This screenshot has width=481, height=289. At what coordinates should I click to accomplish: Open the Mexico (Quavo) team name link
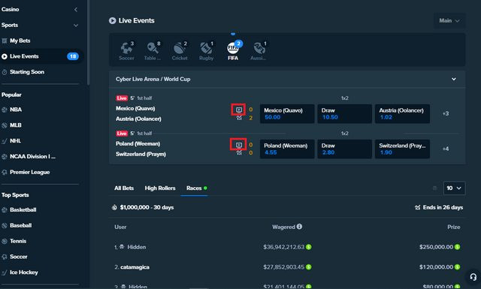point(135,109)
